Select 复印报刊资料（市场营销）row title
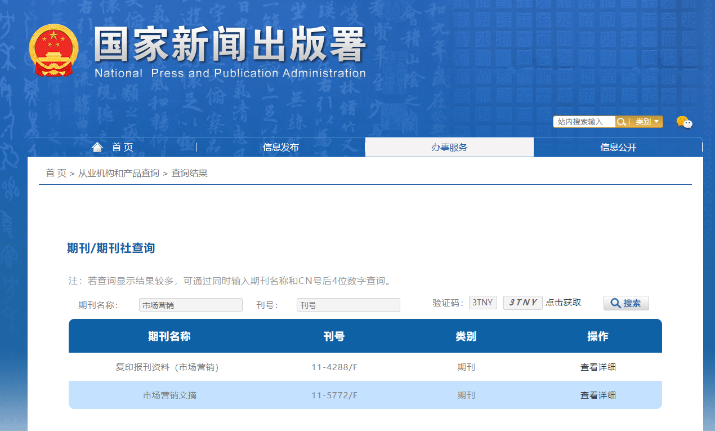Image resolution: width=715 pixels, height=431 pixels. [x=167, y=367]
